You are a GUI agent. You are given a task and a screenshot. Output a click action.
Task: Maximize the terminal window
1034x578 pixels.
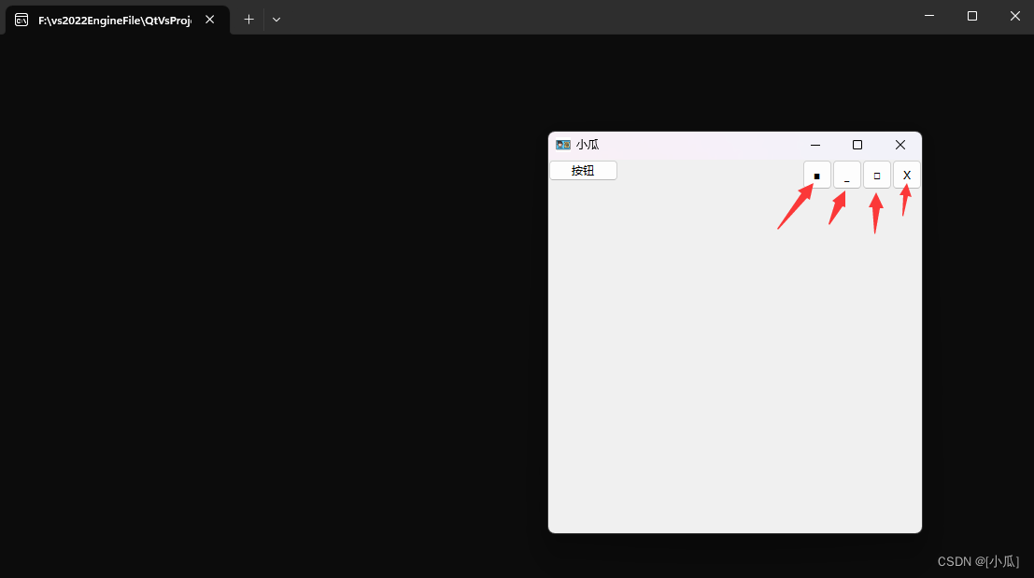pos(972,16)
